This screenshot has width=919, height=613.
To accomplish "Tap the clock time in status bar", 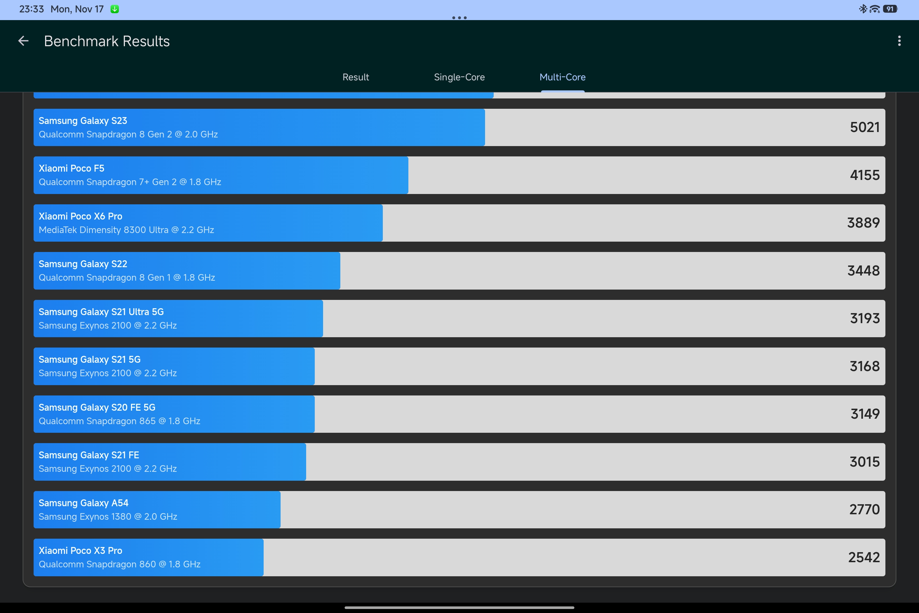I will 31,9.
